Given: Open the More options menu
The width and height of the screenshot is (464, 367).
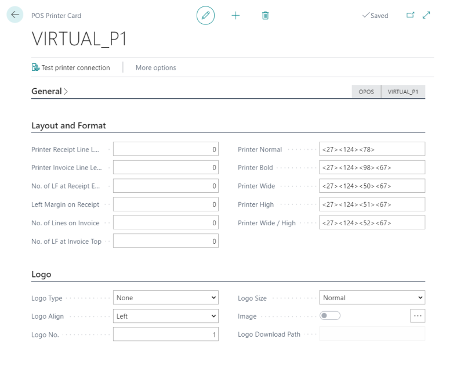Looking at the screenshot, I should pyautogui.click(x=155, y=67).
